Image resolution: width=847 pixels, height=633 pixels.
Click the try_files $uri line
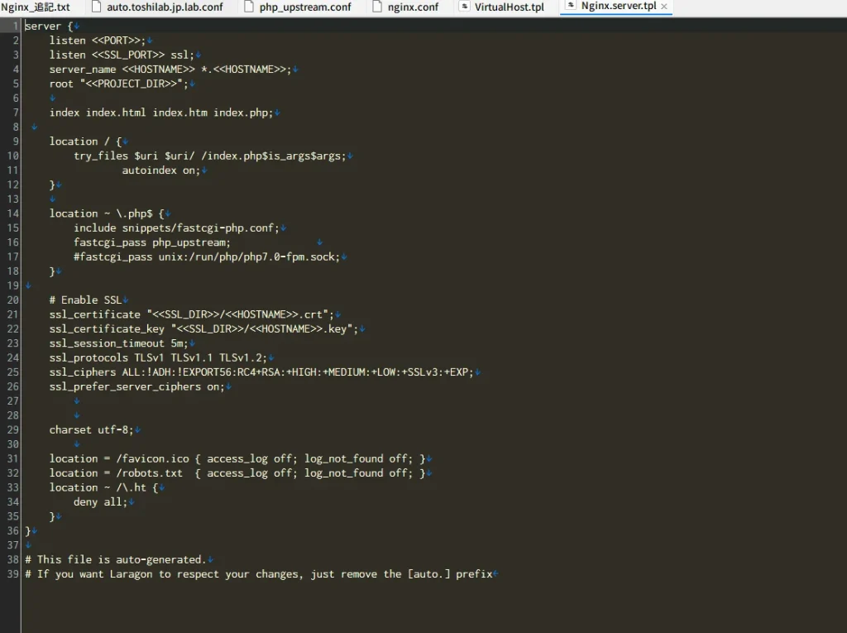click(x=209, y=156)
